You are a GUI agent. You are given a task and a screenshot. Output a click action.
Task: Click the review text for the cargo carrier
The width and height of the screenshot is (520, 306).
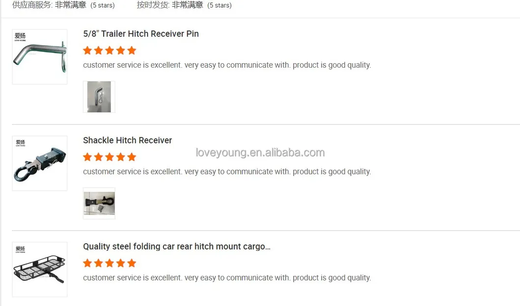227,278
